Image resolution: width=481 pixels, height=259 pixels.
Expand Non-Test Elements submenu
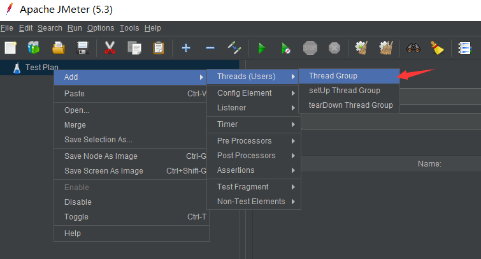click(x=253, y=202)
